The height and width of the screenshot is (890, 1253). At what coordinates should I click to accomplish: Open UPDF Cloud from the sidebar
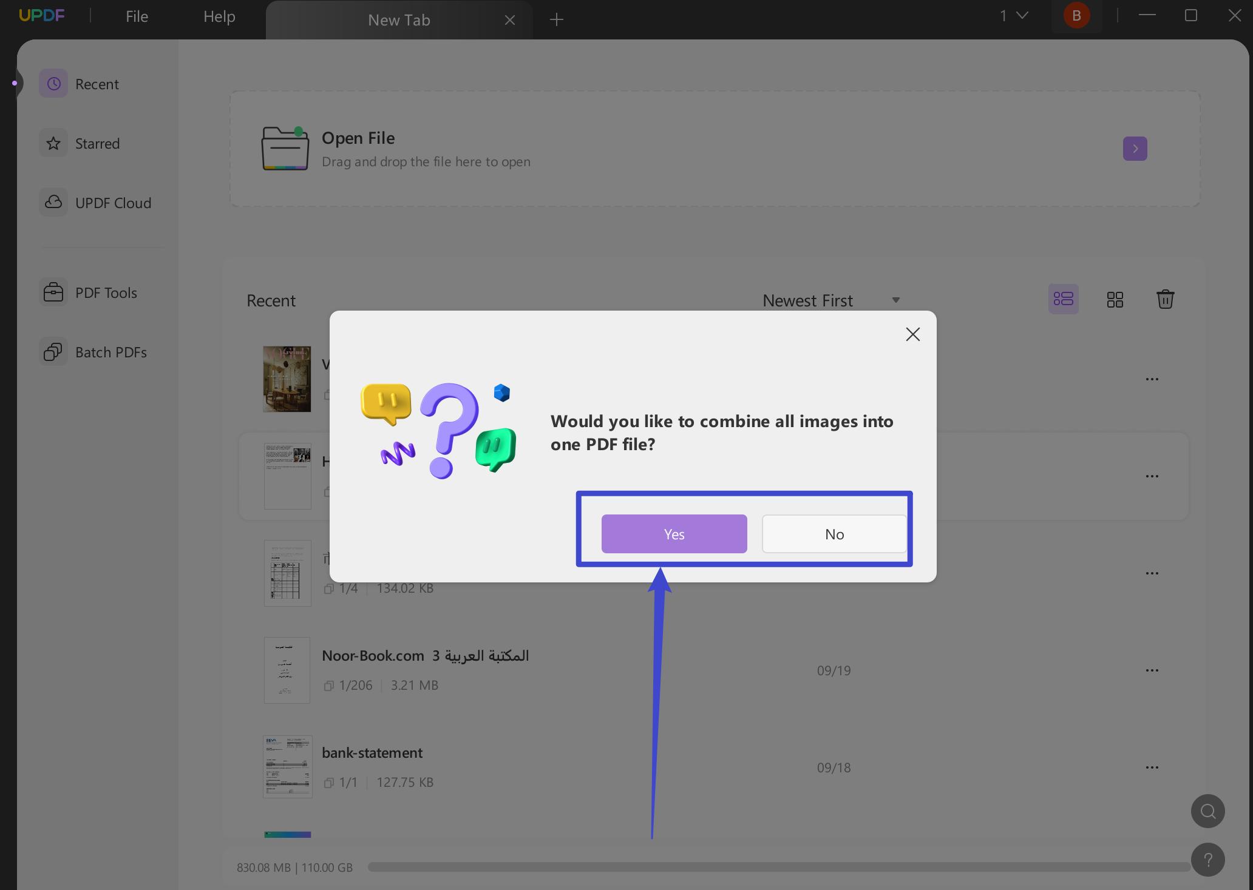coord(113,203)
